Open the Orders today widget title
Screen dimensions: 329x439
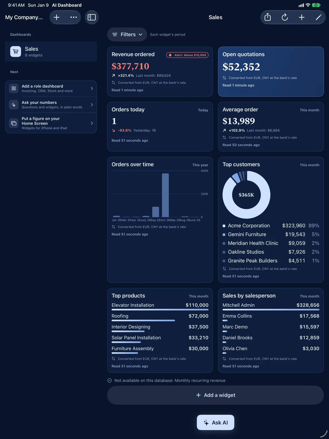(x=128, y=109)
